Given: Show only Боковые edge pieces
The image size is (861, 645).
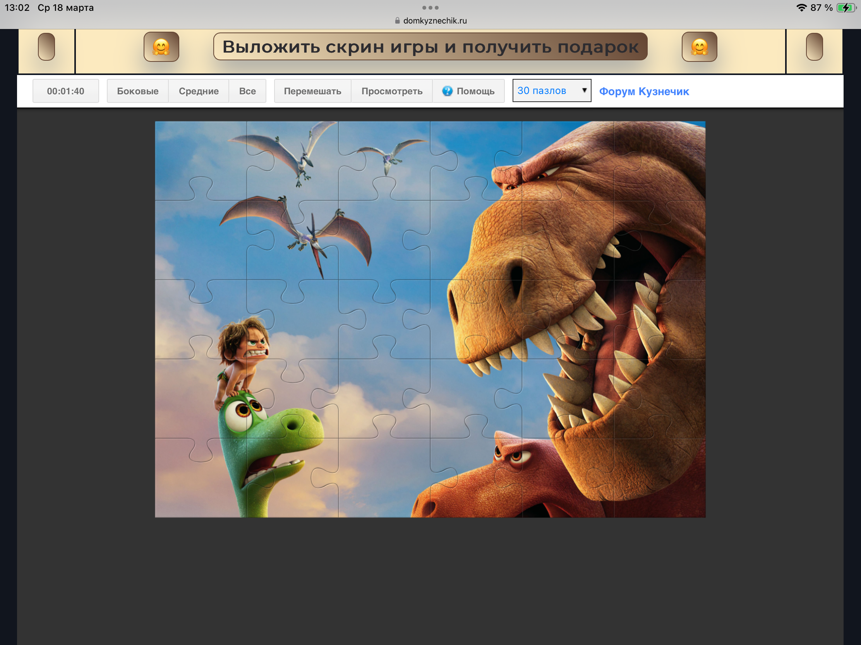Looking at the screenshot, I should [x=137, y=91].
